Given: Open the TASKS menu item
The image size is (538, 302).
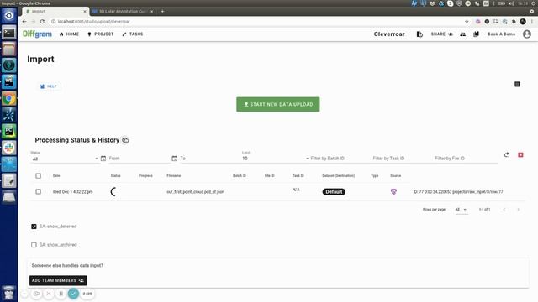Looking at the screenshot, I should tap(133, 34).
